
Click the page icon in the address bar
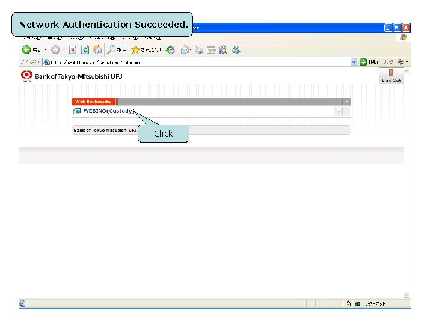(47, 62)
